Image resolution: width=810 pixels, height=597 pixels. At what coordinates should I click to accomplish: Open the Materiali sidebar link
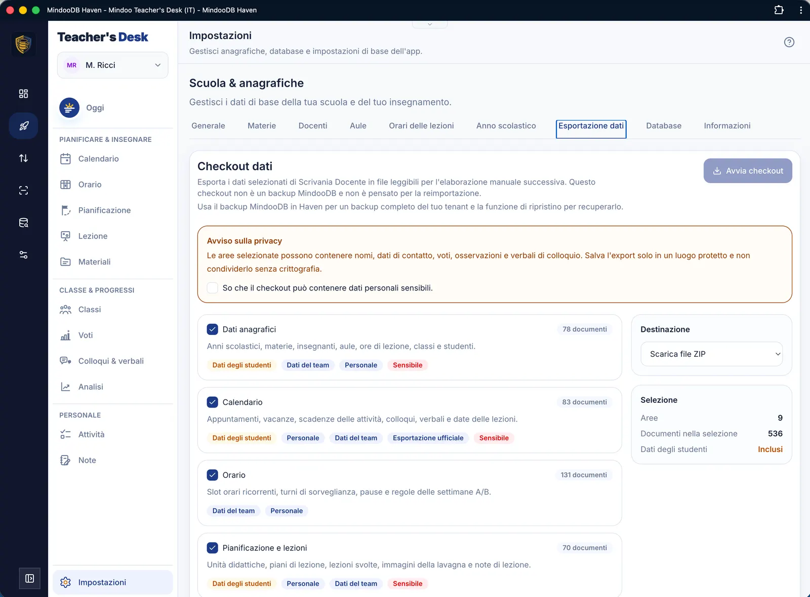click(112, 262)
